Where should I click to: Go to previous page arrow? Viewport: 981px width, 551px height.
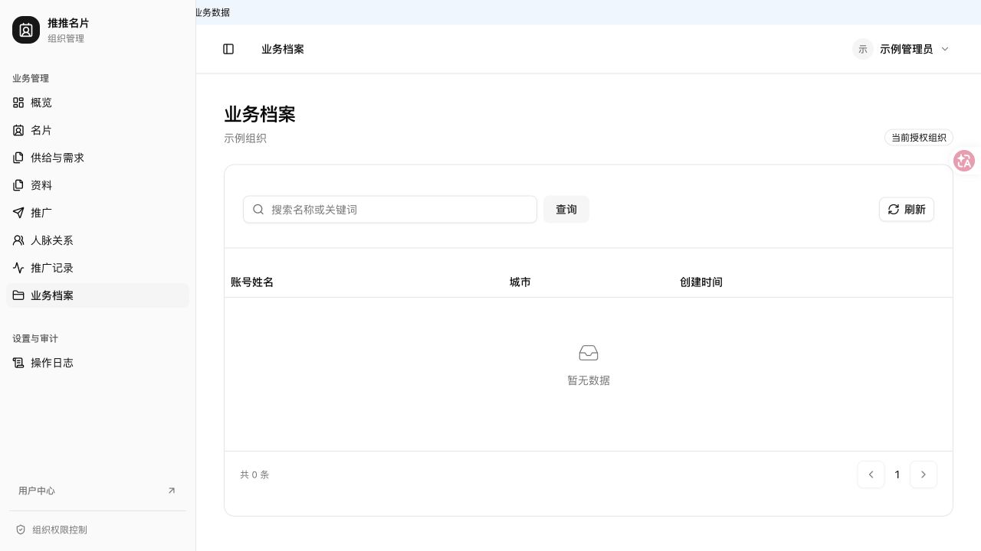pyautogui.click(x=871, y=474)
